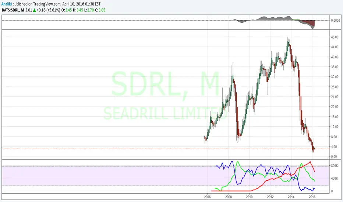The width and height of the screenshot is (343, 202).
Task: Click the 40.00 price axis label
Action: (x=335, y=57)
